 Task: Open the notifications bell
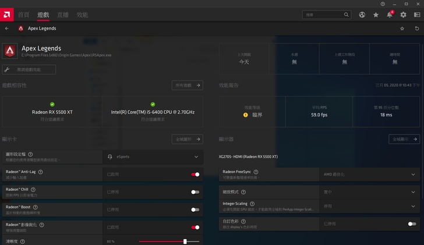point(390,15)
